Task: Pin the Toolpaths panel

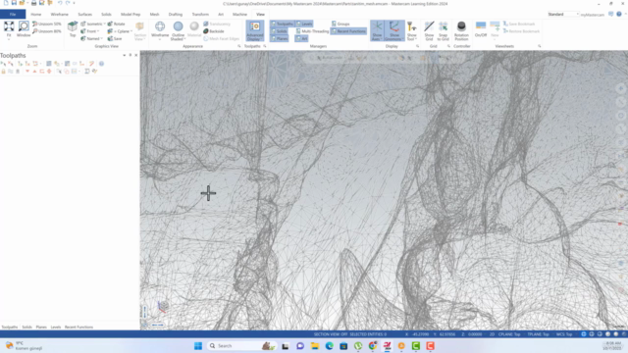Action: pos(131,55)
